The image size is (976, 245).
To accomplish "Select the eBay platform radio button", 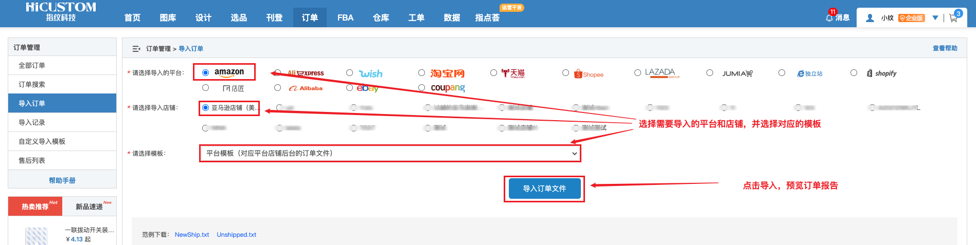I will 350,88.
